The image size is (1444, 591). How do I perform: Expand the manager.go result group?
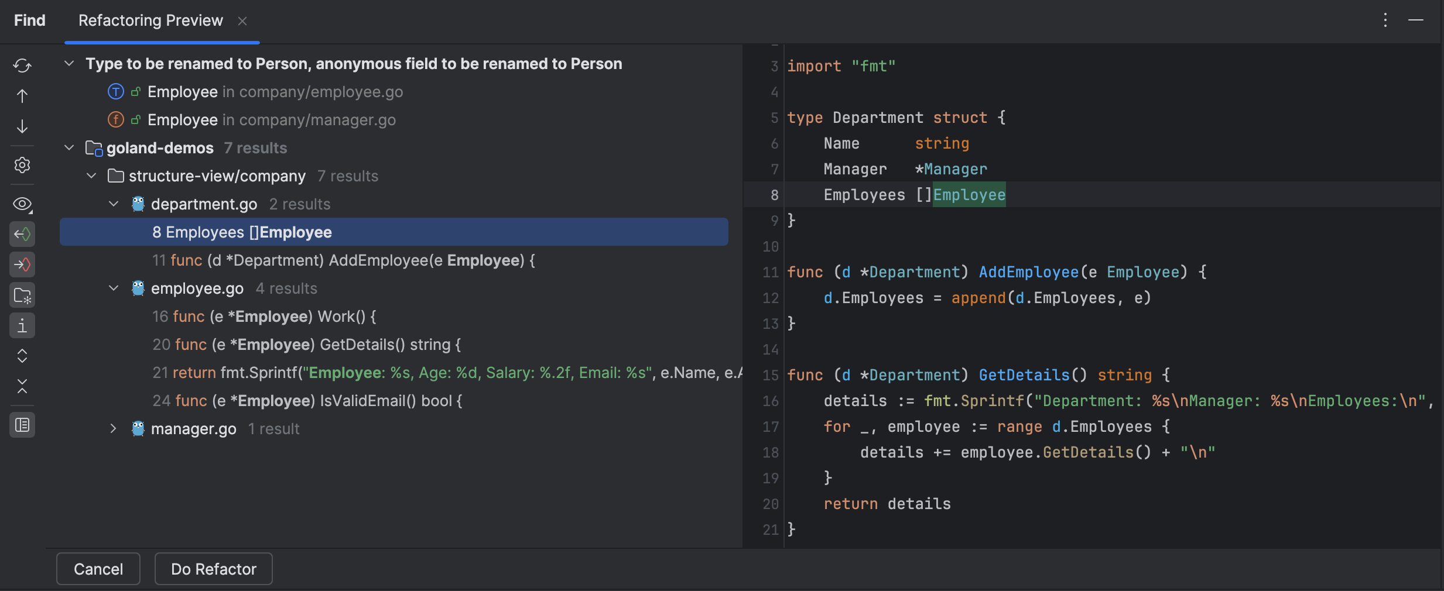[x=112, y=428]
